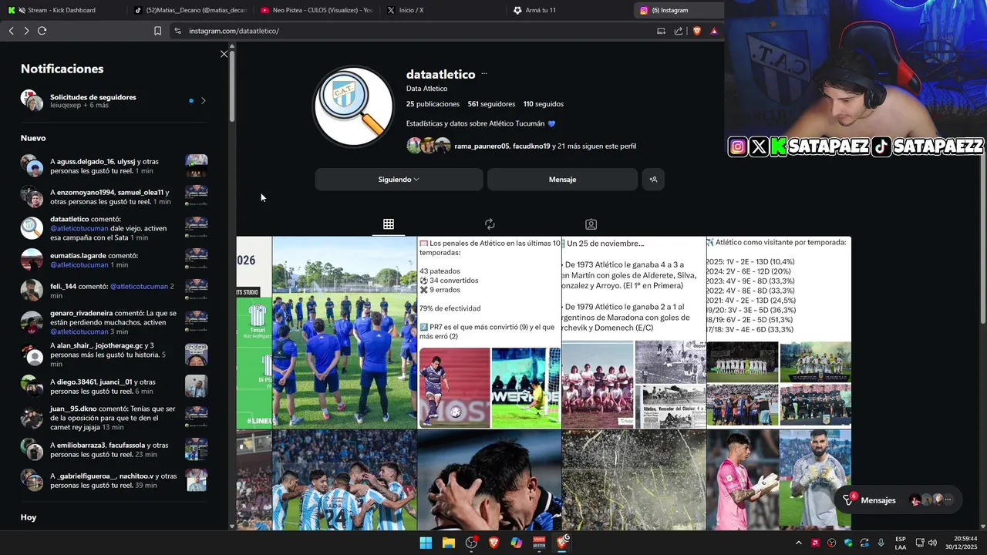Switch to Neo Pistea YouTube tab

316,10
